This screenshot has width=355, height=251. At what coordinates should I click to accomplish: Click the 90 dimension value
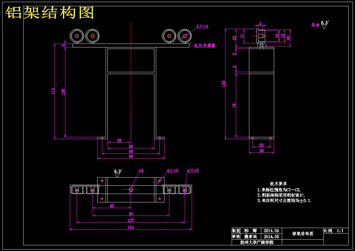click(x=131, y=214)
